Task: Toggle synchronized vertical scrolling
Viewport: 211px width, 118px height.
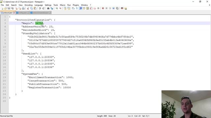Action: [x=65, y=8]
